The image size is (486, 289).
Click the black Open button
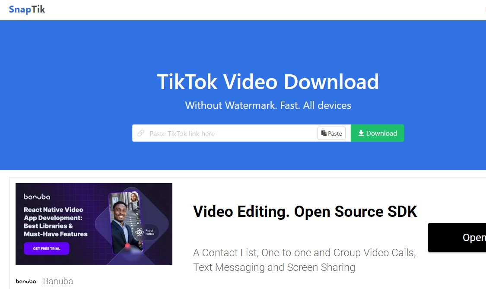(x=457, y=238)
